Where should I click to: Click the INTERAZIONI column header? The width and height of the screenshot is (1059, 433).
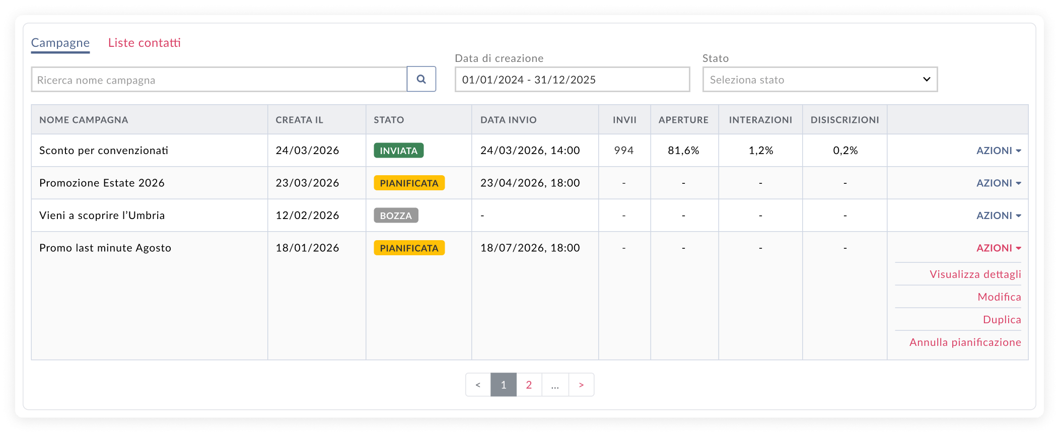coord(760,120)
